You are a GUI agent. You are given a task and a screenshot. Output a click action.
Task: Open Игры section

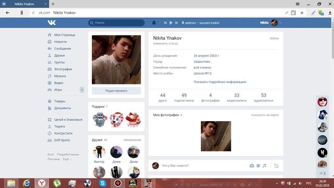pos(58,90)
